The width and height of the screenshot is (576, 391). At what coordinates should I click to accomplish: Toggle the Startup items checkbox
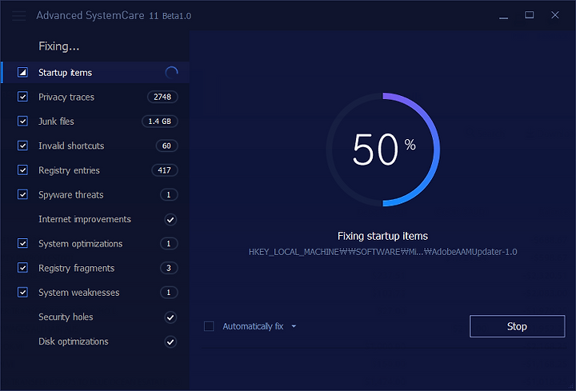tap(22, 72)
